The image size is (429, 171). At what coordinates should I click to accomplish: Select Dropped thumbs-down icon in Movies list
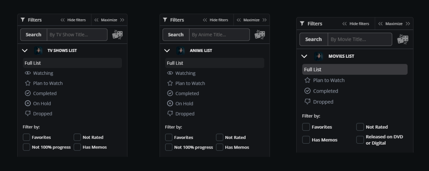coord(307,102)
